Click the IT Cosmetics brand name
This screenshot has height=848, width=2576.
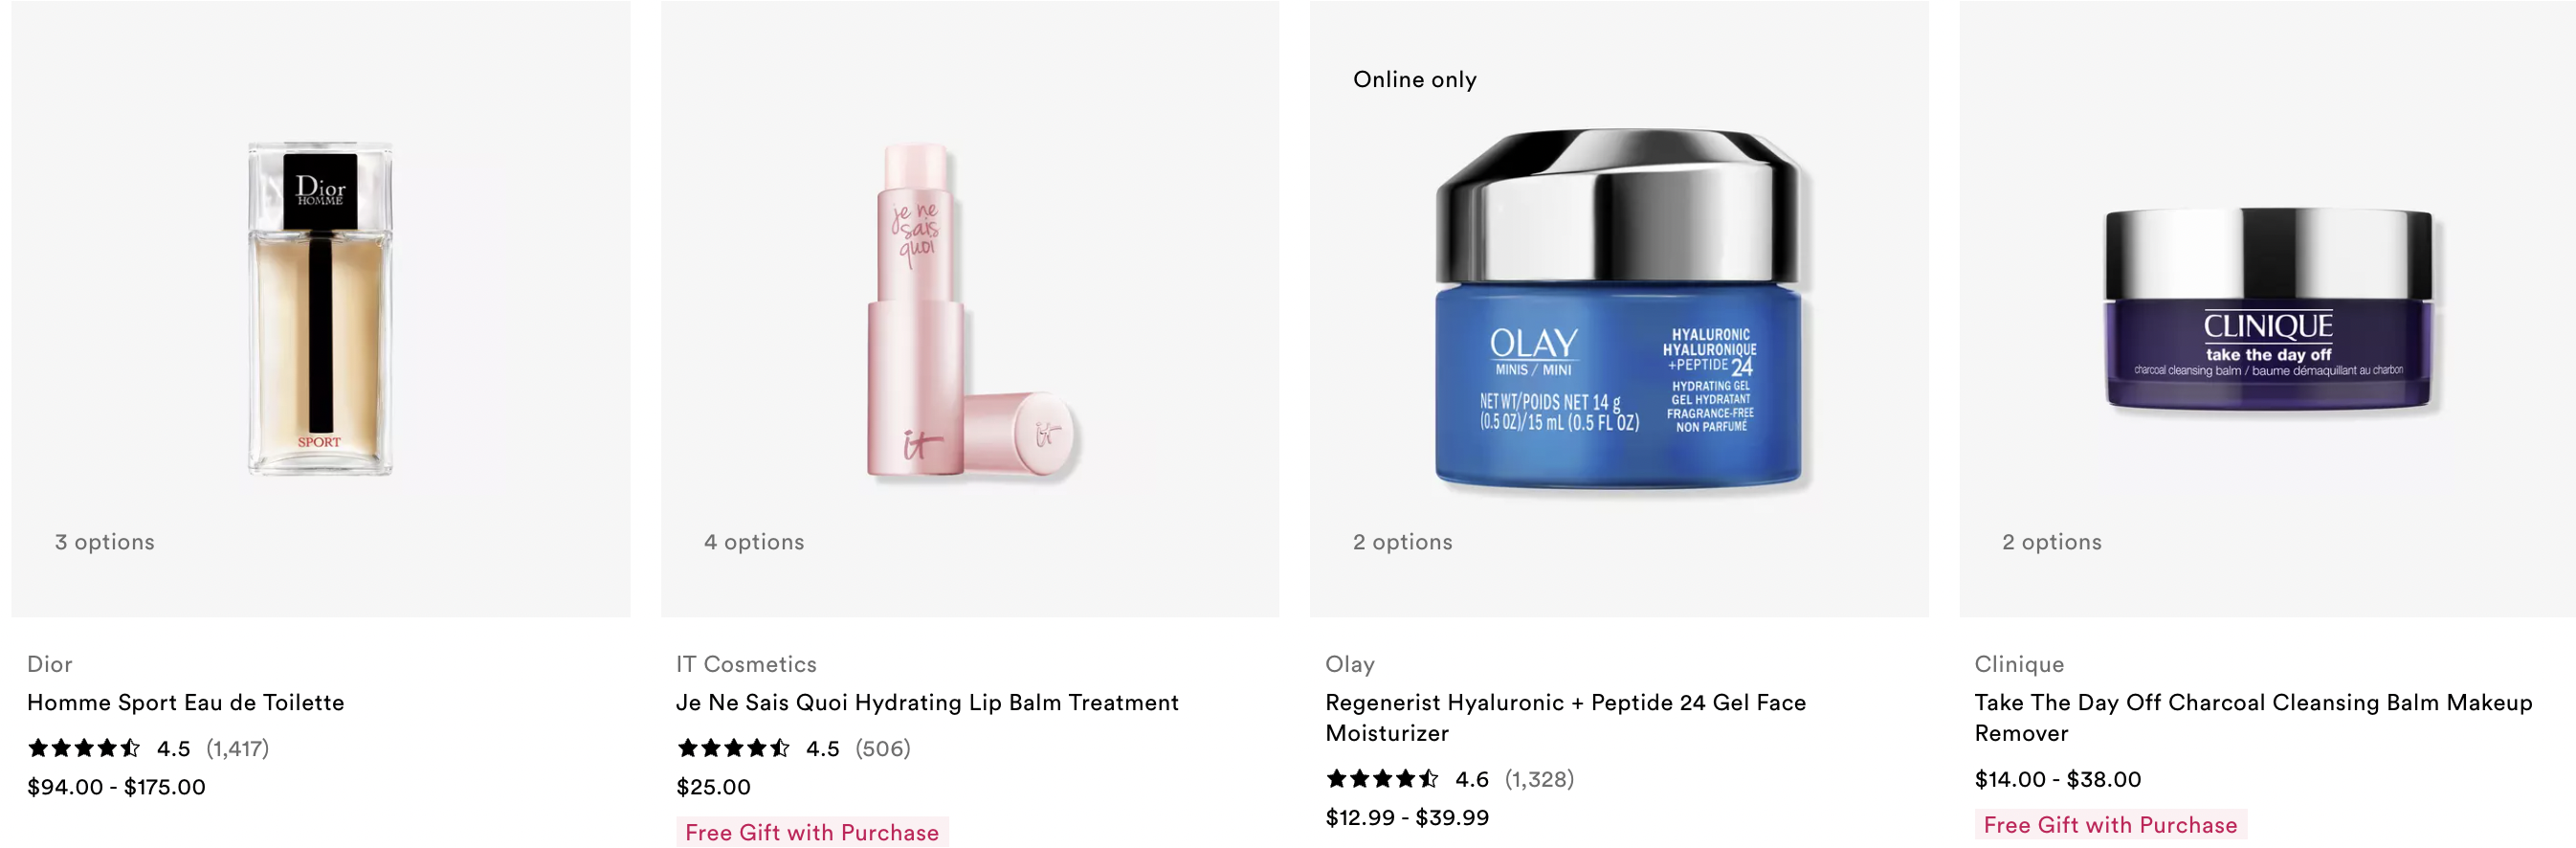[x=746, y=664]
